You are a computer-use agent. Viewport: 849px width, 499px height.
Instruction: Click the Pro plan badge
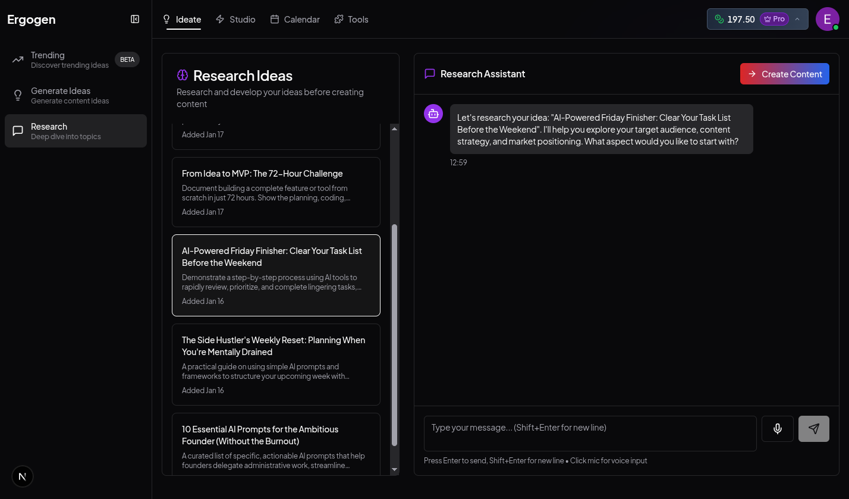pyautogui.click(x=774, y=18)
